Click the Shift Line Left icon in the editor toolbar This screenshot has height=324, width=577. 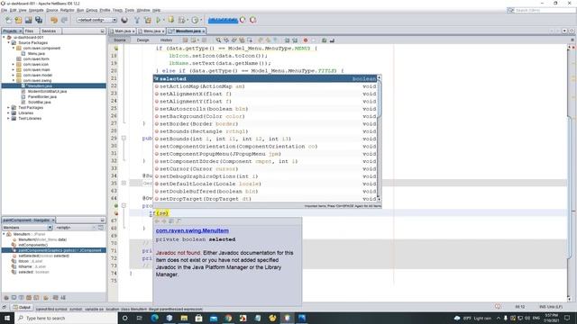287,40
